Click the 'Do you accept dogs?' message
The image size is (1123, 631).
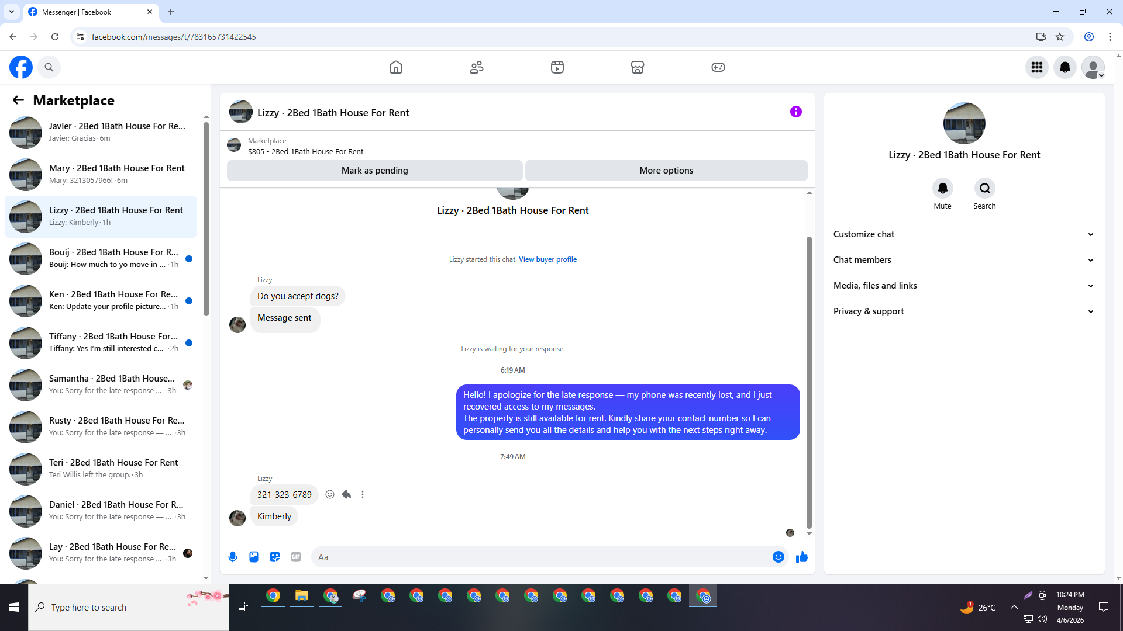[298, 296]
